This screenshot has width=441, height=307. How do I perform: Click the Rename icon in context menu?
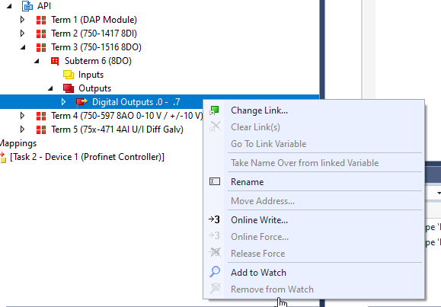coord(215,181)
